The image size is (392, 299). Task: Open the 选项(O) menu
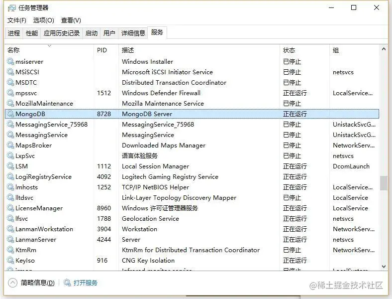point(43,20)
